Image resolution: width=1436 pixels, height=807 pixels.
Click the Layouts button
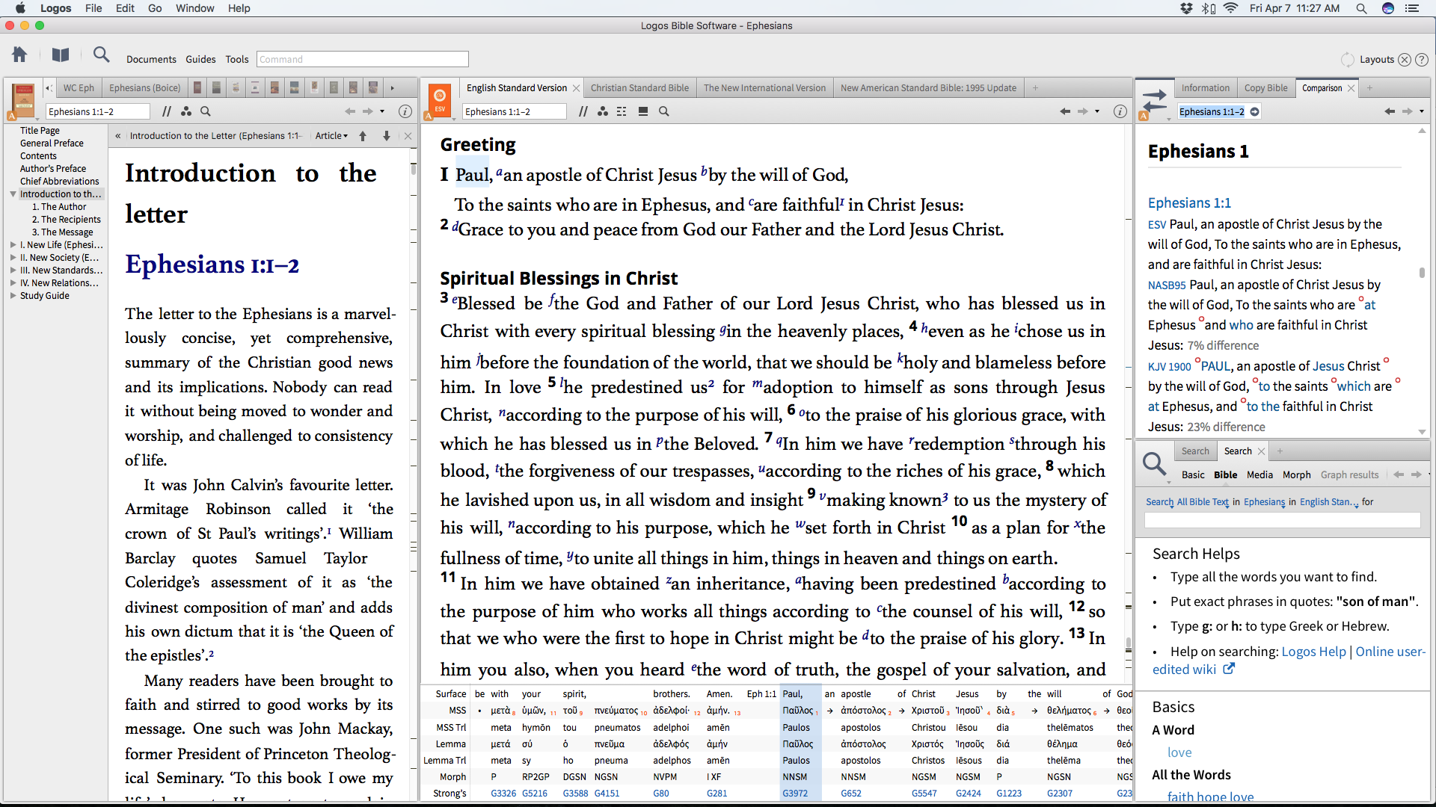pyautogui.click(x=1376, y=60)
